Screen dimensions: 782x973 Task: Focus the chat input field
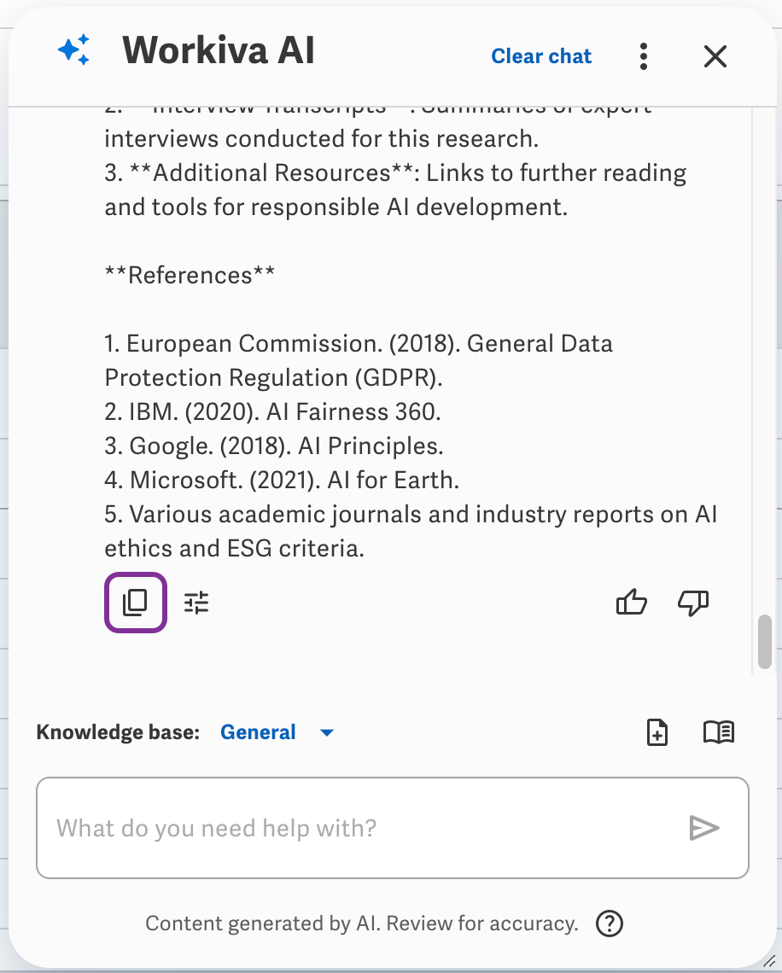point(391,827)
